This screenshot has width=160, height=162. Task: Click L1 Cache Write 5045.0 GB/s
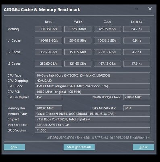[x=78, y=40]
